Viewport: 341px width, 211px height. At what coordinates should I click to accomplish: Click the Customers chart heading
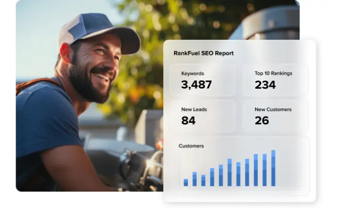(191, 146)
